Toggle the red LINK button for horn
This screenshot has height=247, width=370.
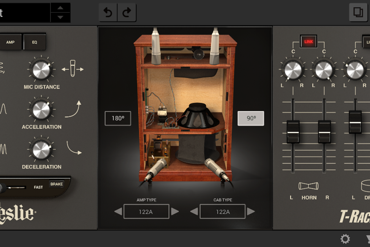pyautogui.click(x=308, y=42)
